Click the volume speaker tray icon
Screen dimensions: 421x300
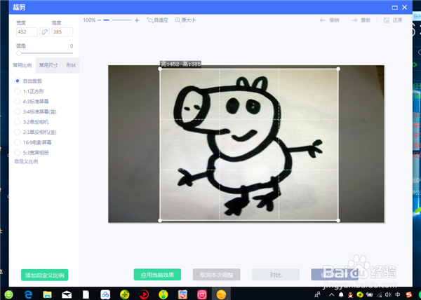tap(388, 295)
